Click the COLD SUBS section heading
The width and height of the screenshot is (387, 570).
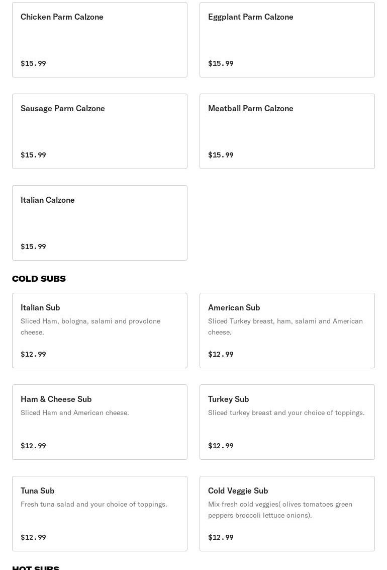[x=39, y=279]
